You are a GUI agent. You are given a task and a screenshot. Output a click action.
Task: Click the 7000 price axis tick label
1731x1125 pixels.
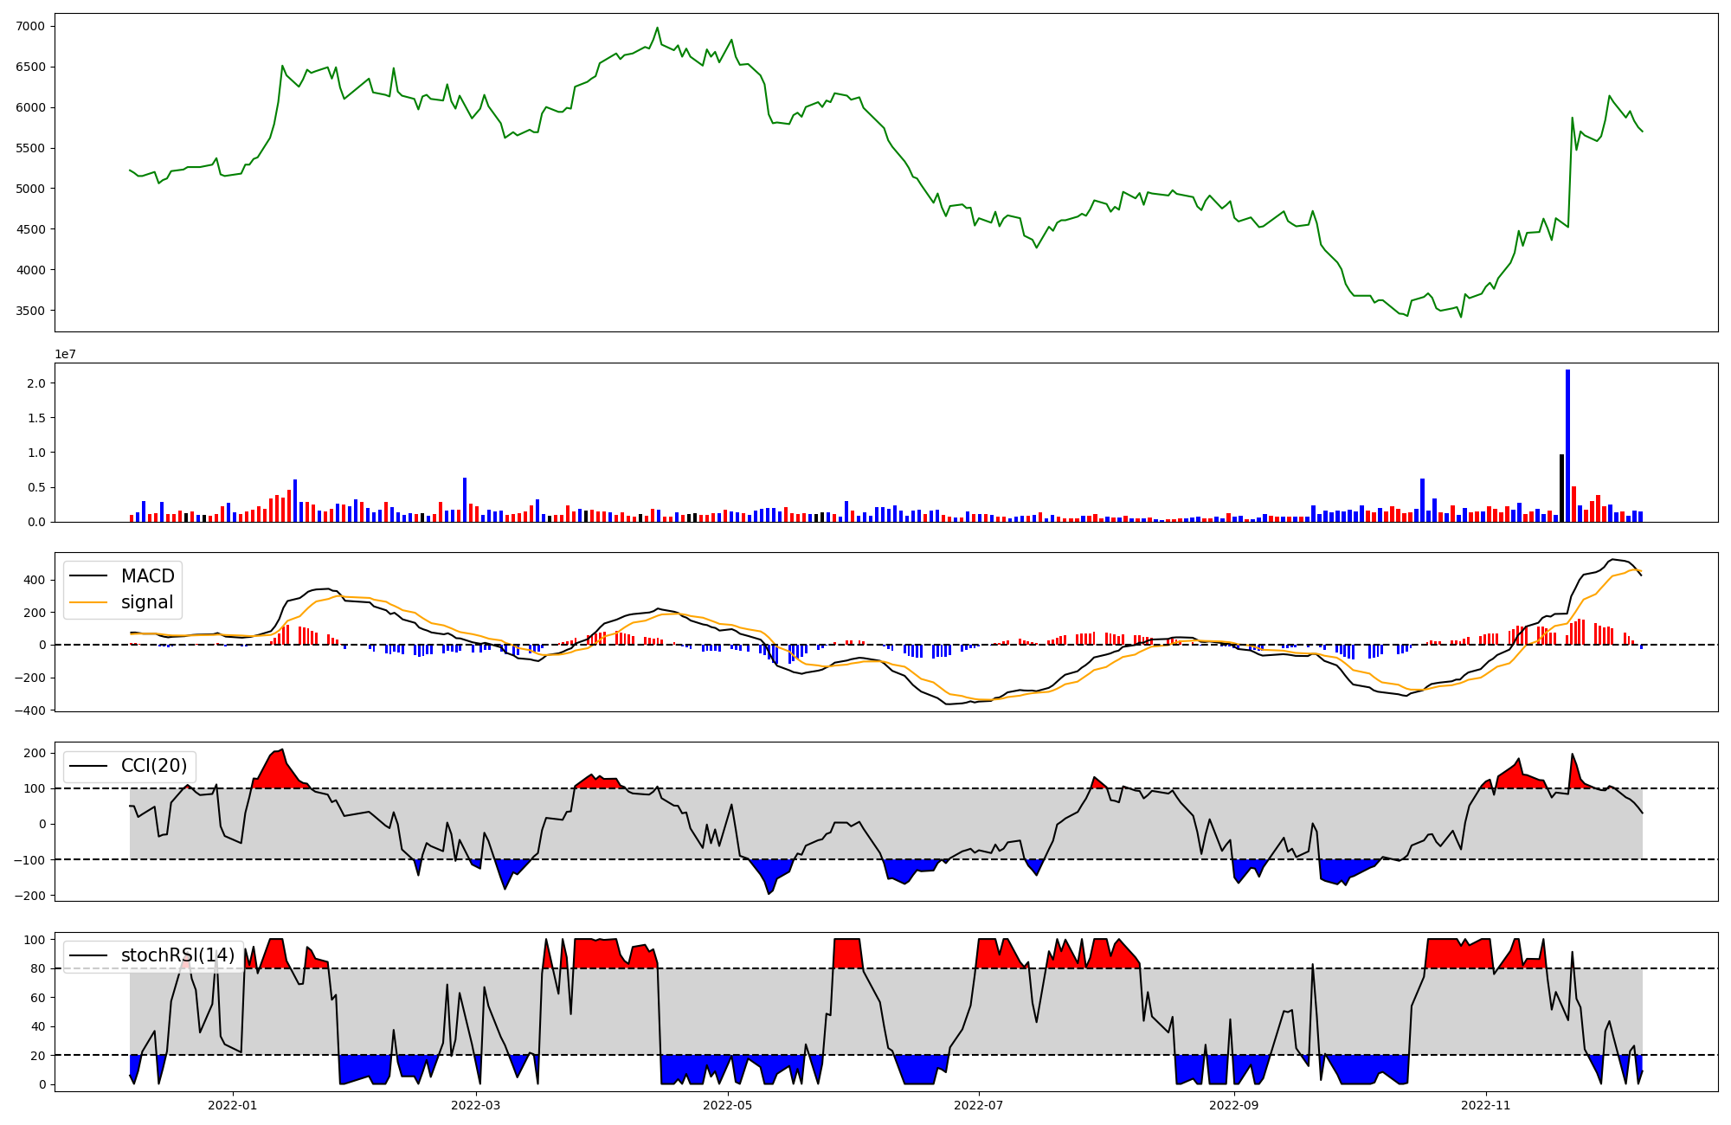[x=30, y=27]
